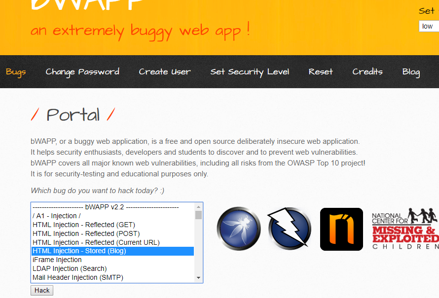Pick LDAP Injection (Search) in list
The width and height of the screenshot is (439, 298).
pos(70,268)
